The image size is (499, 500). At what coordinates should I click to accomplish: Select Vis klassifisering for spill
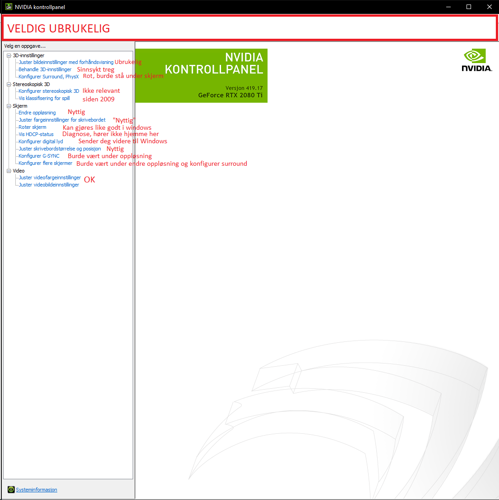(x=44, y=98)
